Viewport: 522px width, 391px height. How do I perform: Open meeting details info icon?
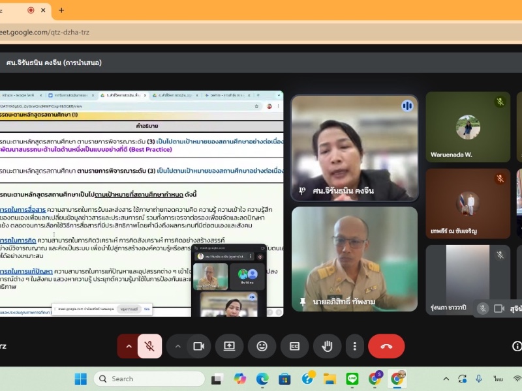(x=517, y=346)
